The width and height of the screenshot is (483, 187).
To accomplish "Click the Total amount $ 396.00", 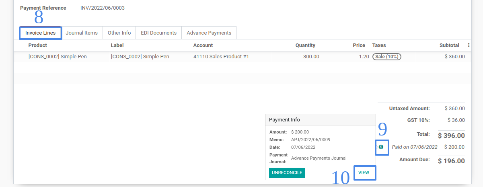I will [451, 136].
